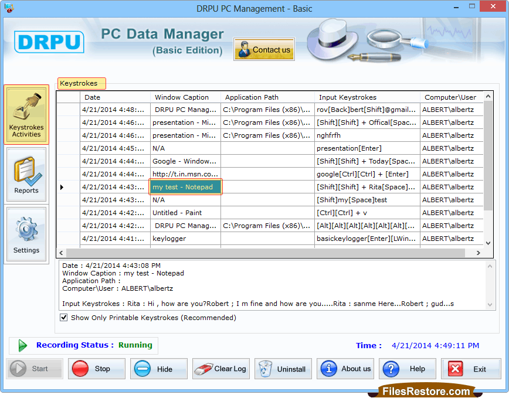Screen dimensions: 509x398
Task: Click the current row indicator arrow
Action: pos(62,187)
